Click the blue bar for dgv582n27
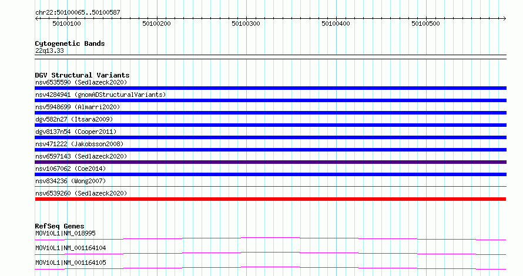Viewport: 523px width, 276px height. pyautogui.click(x=270, y=125)
